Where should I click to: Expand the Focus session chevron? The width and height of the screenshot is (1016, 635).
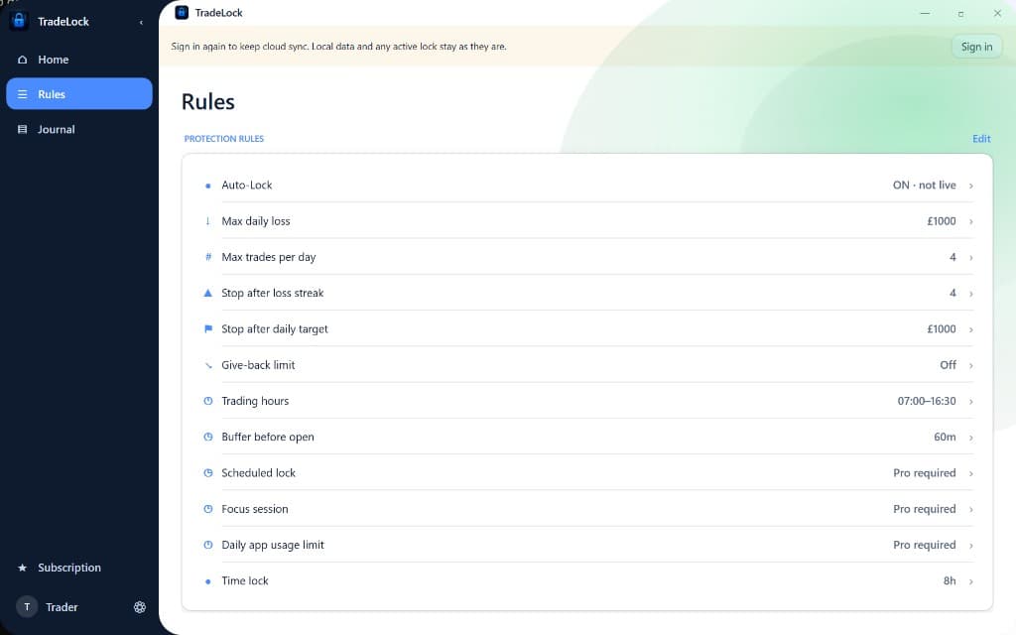970,509
